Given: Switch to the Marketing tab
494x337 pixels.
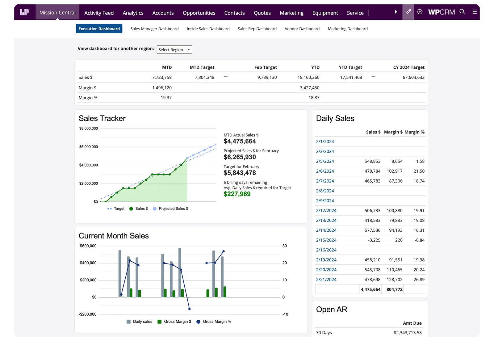Looking at the screenshot, I should (x=292, y=13).
